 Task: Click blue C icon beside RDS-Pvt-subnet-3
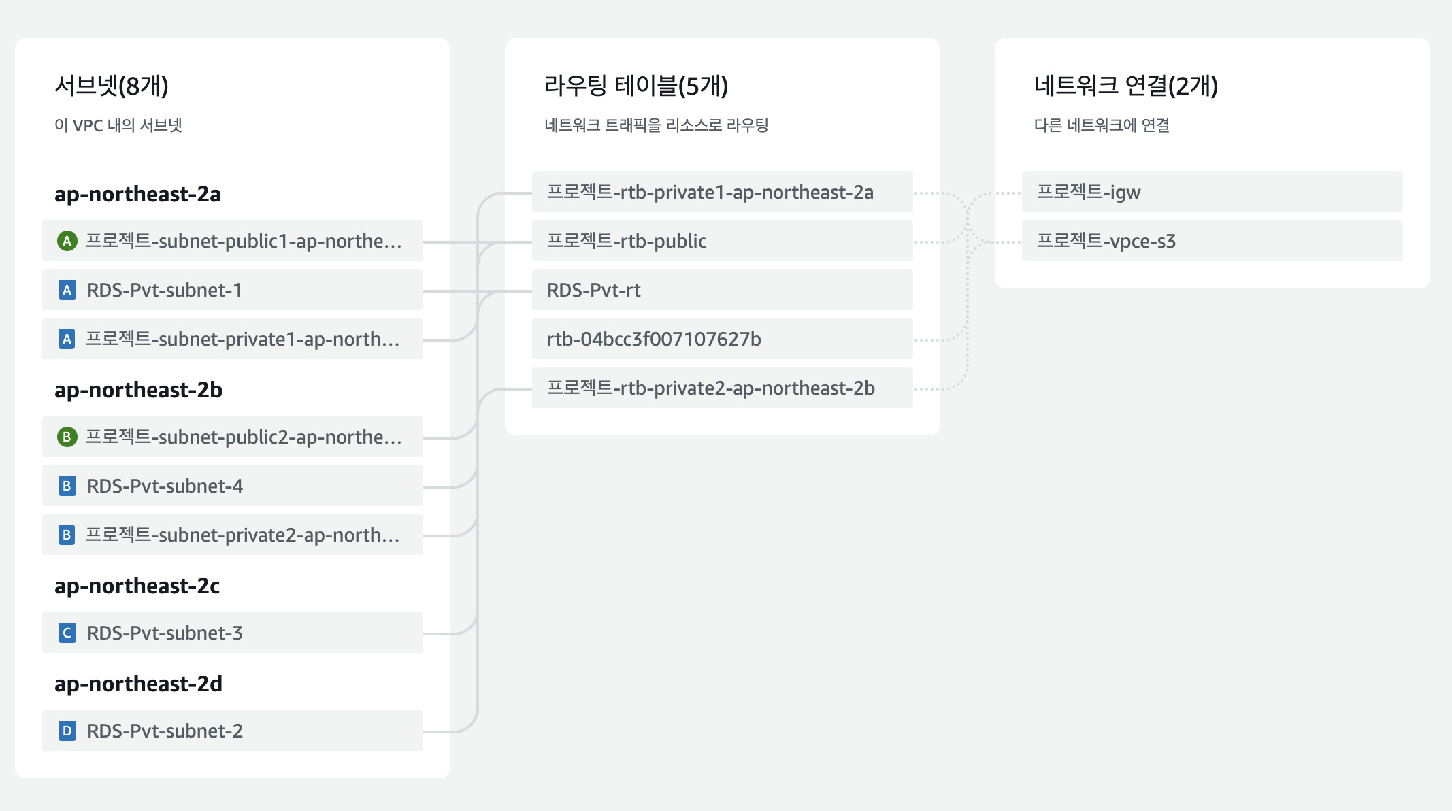(67, 633)
